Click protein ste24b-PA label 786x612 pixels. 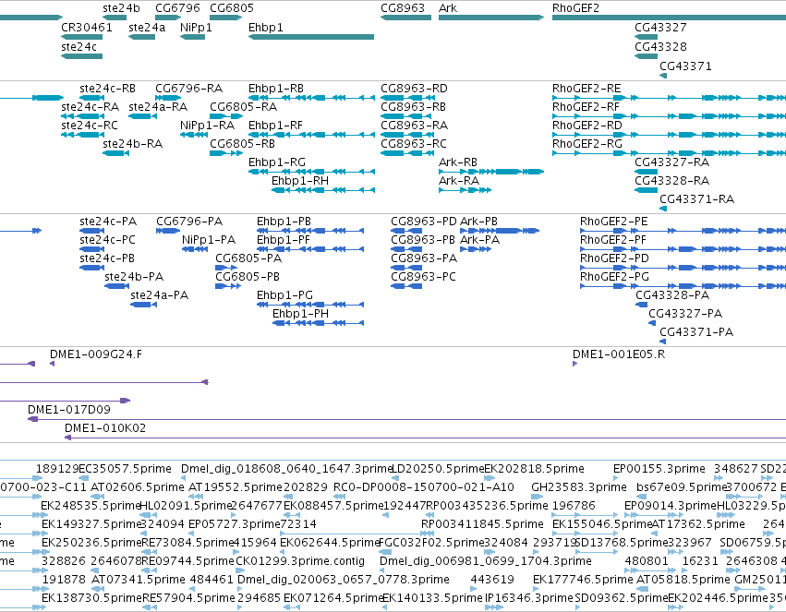(x=134, y=277)
